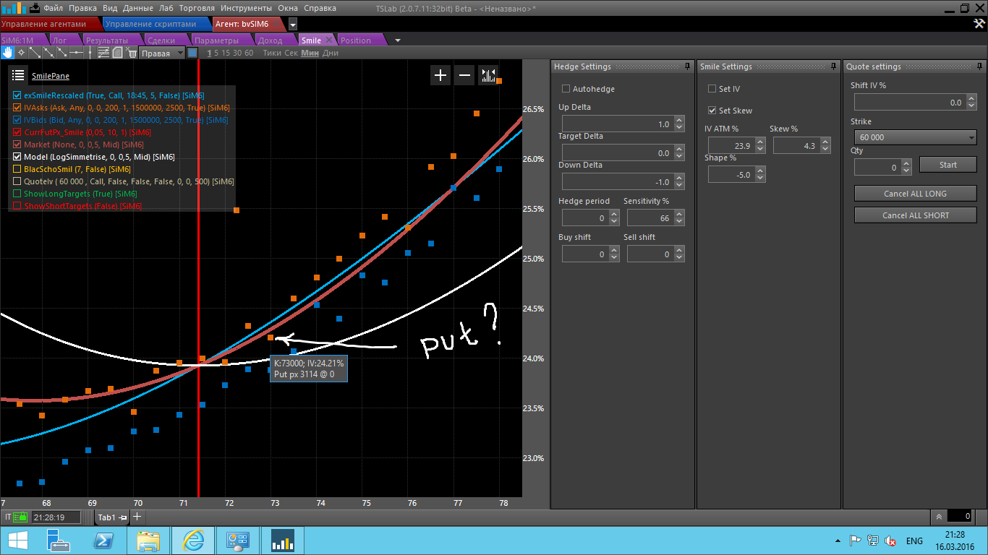
Task: Select the hand pan tool
Action: click(x=7, y=53)
